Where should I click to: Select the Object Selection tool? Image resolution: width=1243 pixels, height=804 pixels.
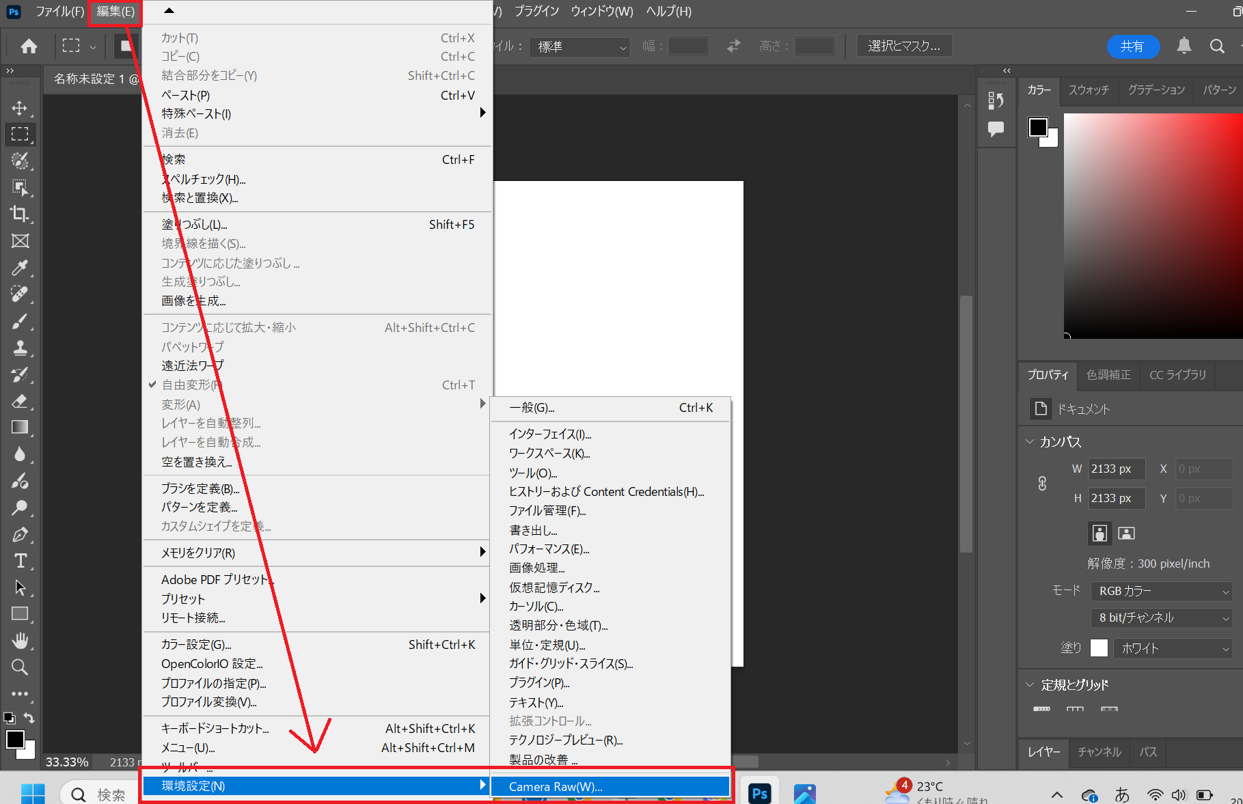pyautogui.click(x=20, y=187)
